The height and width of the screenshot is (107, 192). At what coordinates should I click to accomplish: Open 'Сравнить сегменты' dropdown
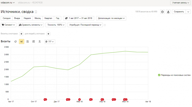pyautogui.click(x=31, y=25)
